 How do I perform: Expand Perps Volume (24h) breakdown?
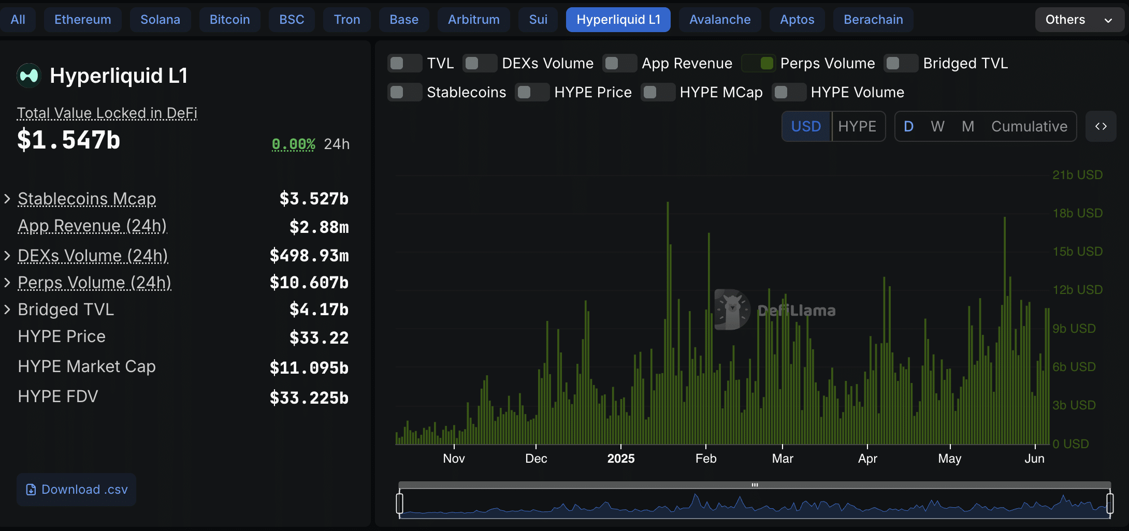pyautogui.click(x=7, y=283)
